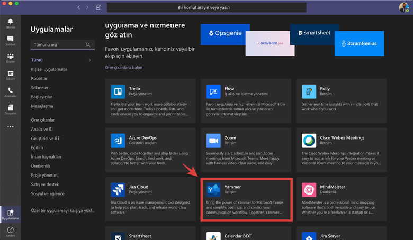Click the command search bar at top
413x240 pixels.
click(x=206, y=7)
